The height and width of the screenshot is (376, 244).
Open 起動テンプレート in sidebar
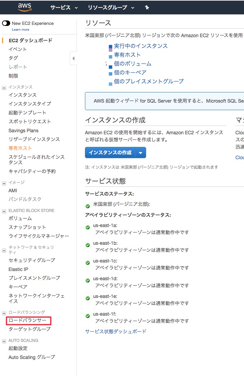(x=27, y=113)
